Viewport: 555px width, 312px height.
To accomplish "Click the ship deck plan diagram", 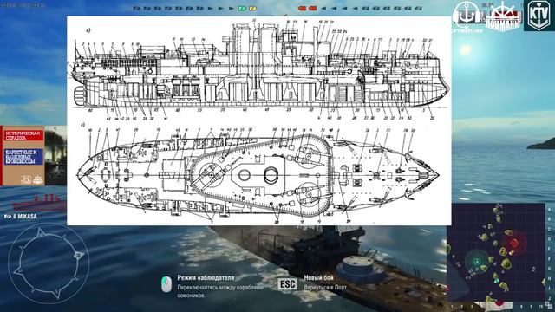I will (x=258, y=175).
